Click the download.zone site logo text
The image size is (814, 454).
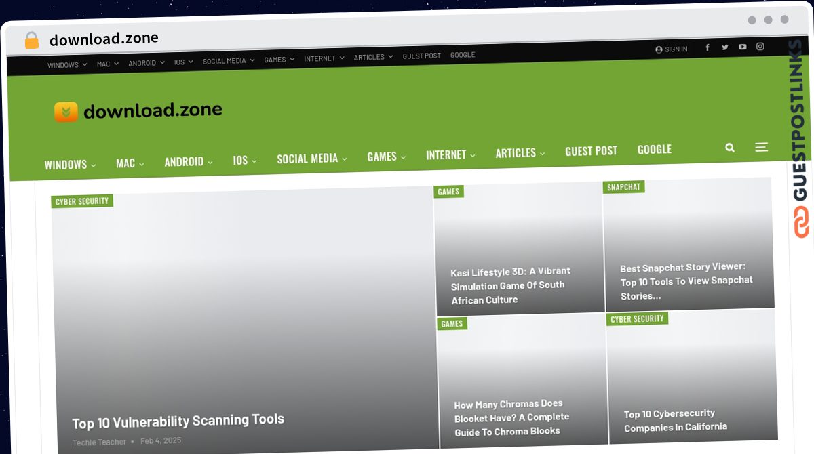click(153, 110)
